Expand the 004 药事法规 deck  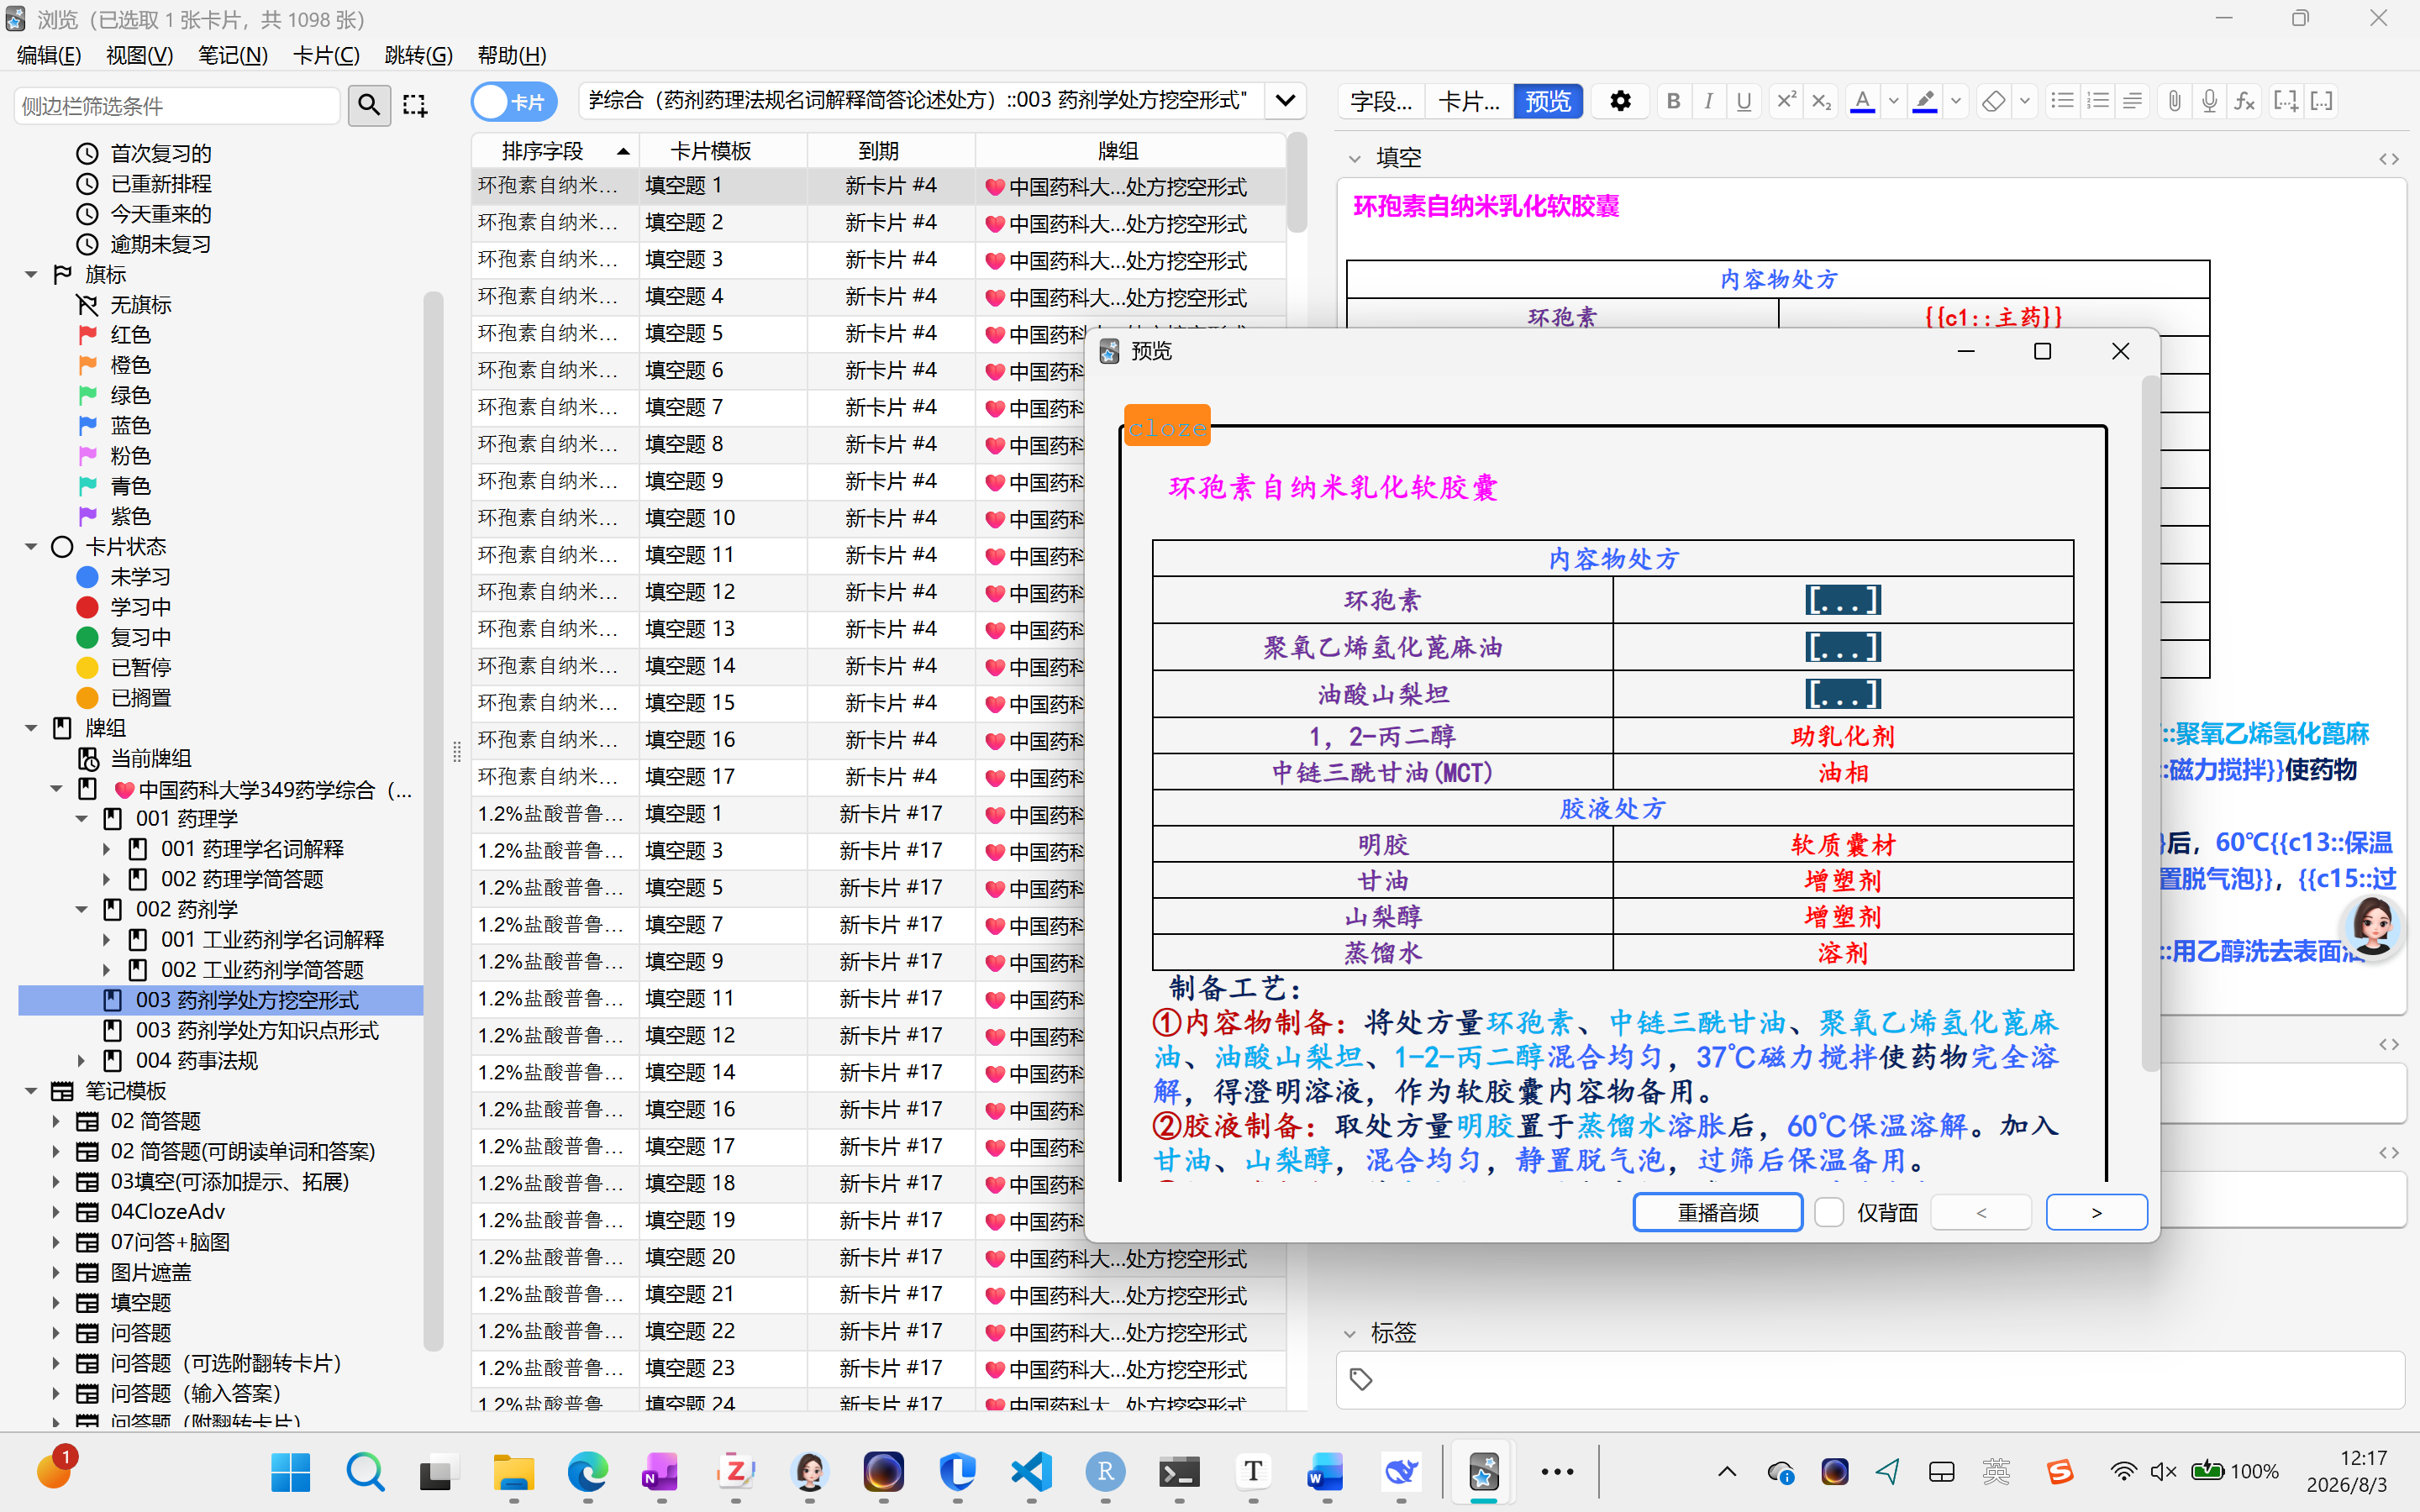pyautogui.click(x=82, y=1061)
